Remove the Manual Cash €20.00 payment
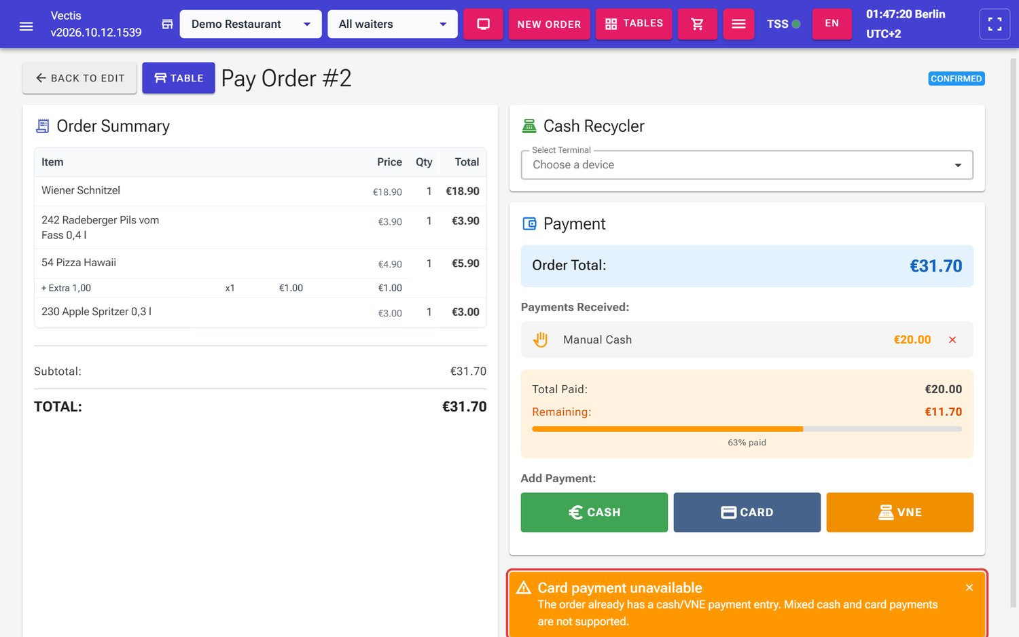Viewport: 1019px width, 637px height. tap(952, 340)
